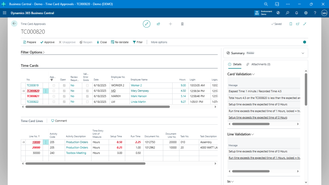329x185 pixels.
Task: Bookmark this page via the bookmark icon
Action: point(290,24)
